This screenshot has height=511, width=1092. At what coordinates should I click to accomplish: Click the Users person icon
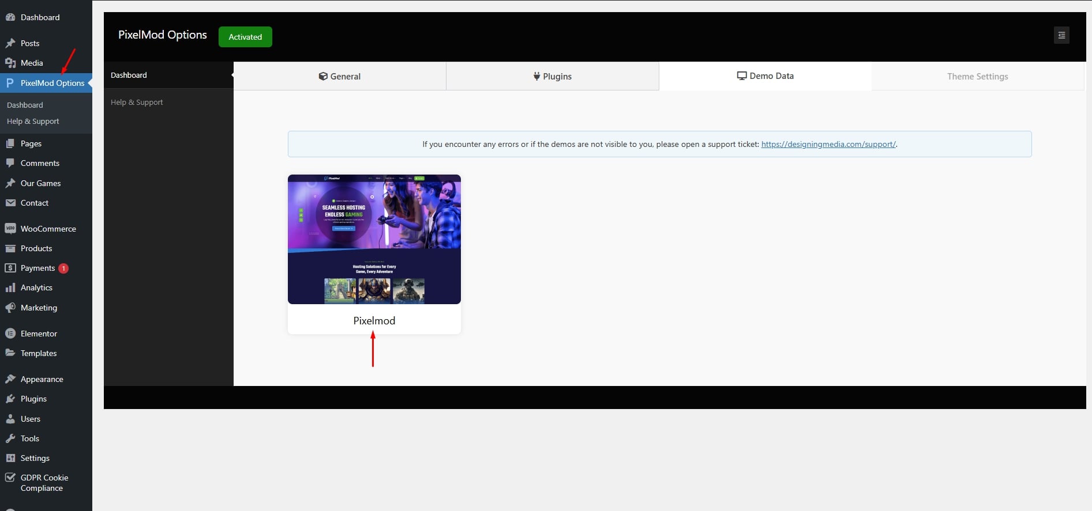tap(10, 419)
